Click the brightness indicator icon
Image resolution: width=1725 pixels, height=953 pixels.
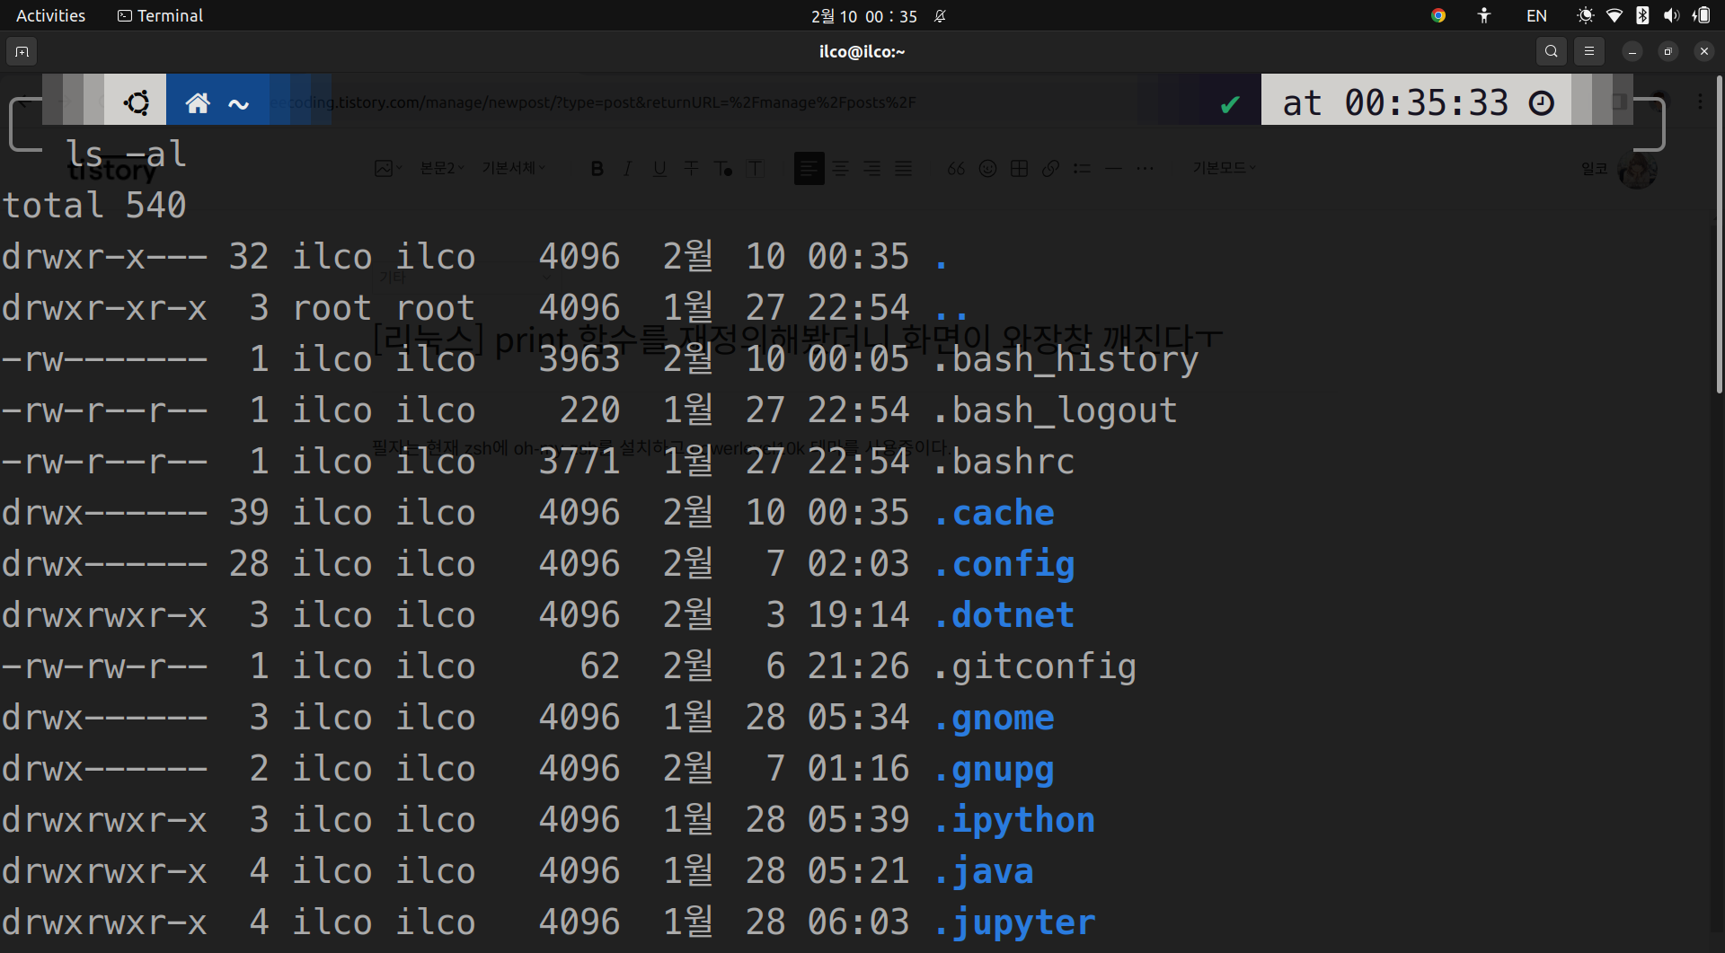1586,15
